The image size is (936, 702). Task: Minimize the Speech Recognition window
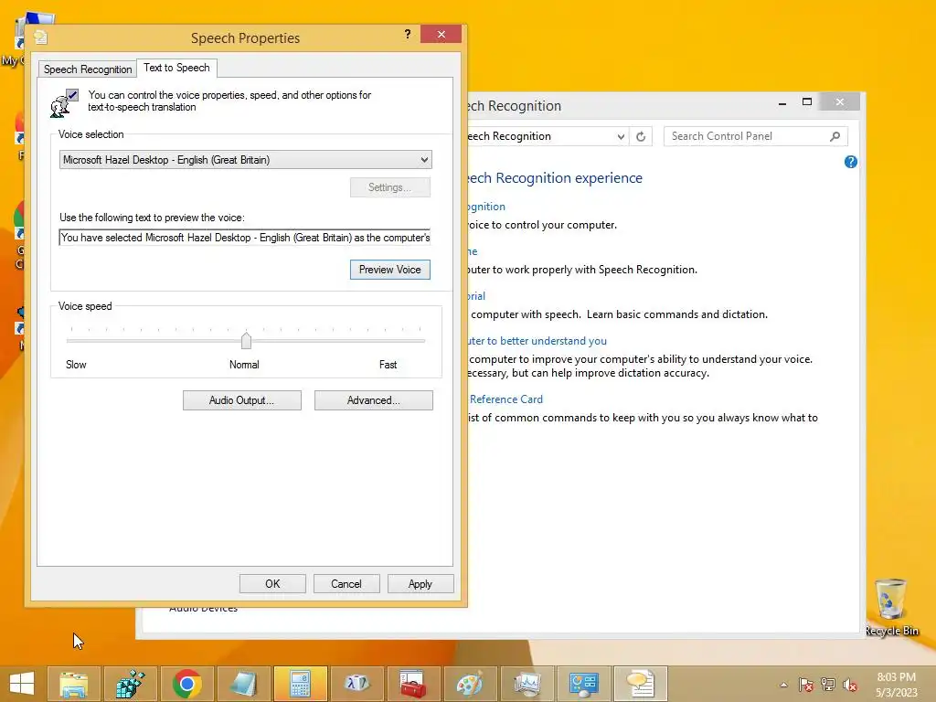[x=782, y=103]
